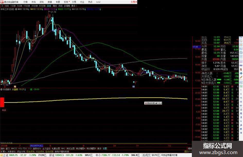The height and width of the screenshot is (157, 243).
Task: Switch chart to 30分钟 period
Action: click(34, 6)
